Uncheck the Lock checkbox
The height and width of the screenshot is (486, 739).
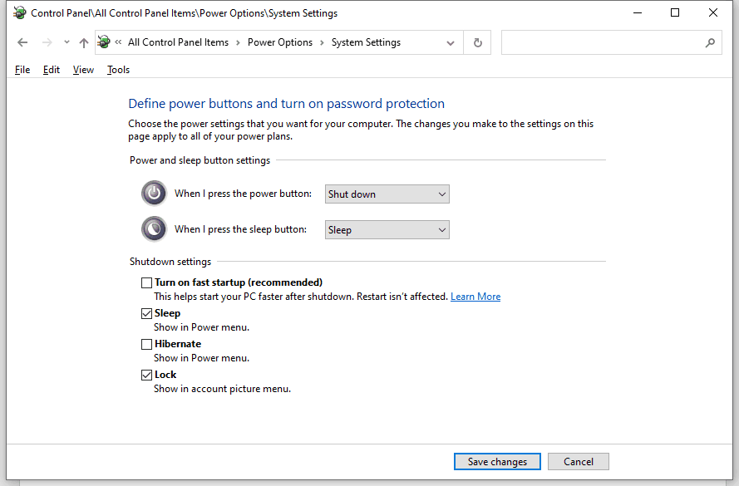point(146,375)
